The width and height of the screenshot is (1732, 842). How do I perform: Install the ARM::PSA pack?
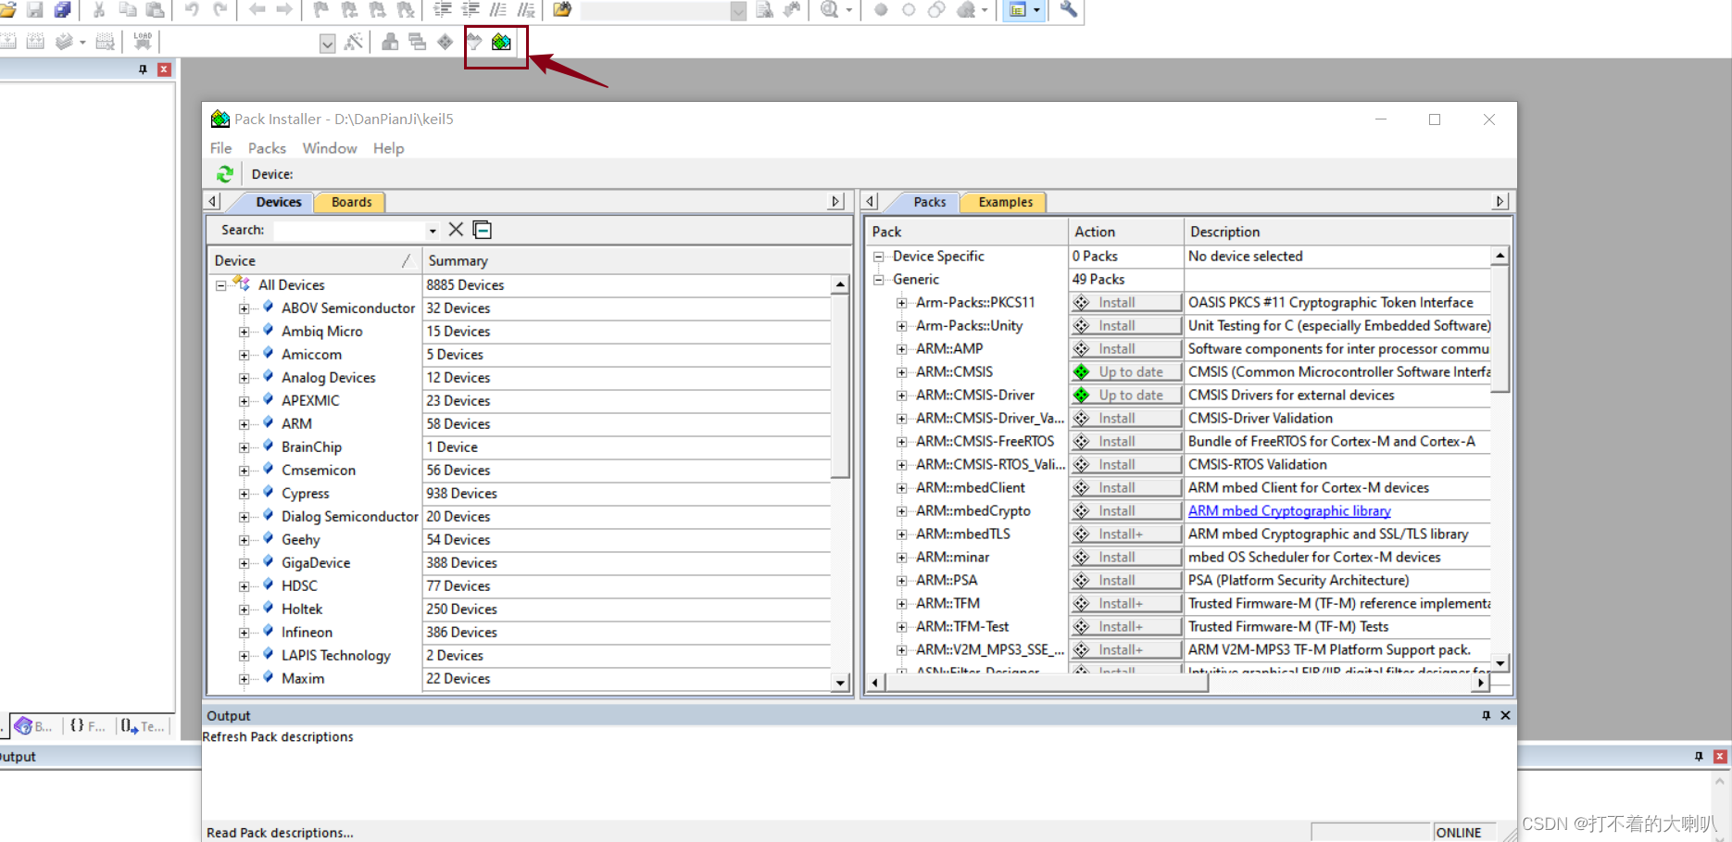[1125, 581]
